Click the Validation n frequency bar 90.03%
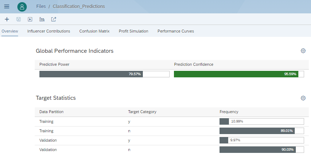Viewport: 311px width, 163px height. coord(261,150)
